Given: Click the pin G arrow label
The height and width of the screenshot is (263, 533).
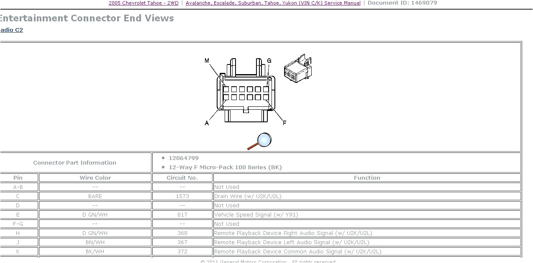Looking at the screenshot, I should coord(269,60).
